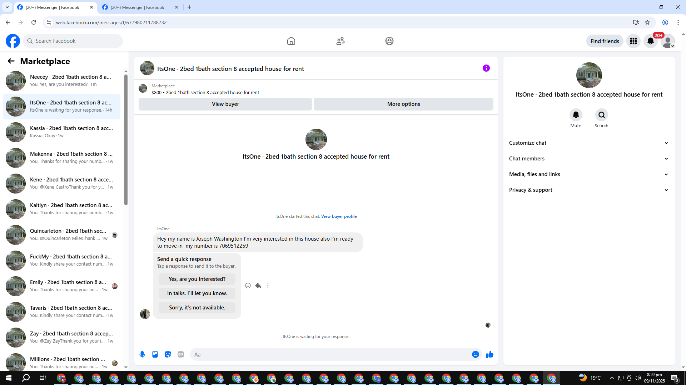This screenshot has height=385, width=686.
Task: Open a new browser tab
Action: 189,7
